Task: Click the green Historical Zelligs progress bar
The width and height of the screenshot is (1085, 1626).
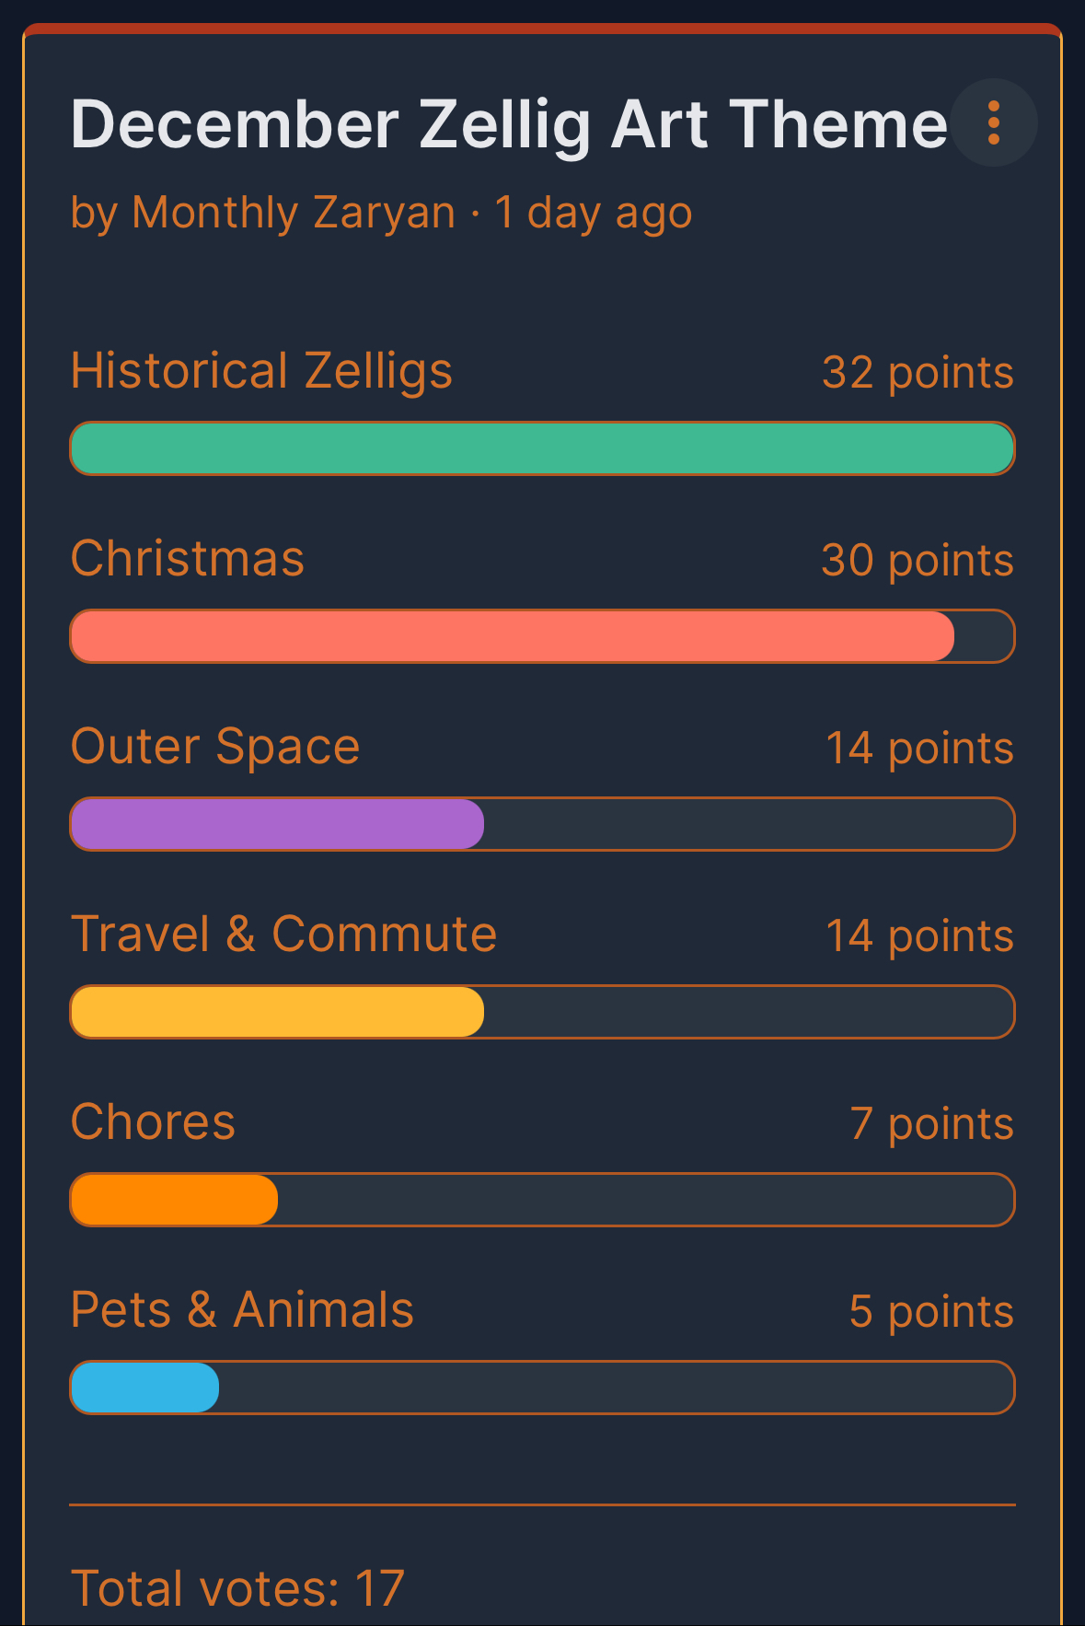Action: click(542, 448)
